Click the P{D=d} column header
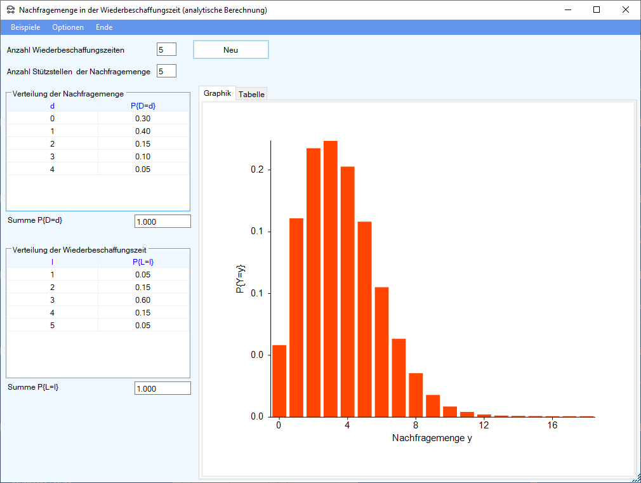The width and height of the screenshot is (641, 483). click(143, 106)
